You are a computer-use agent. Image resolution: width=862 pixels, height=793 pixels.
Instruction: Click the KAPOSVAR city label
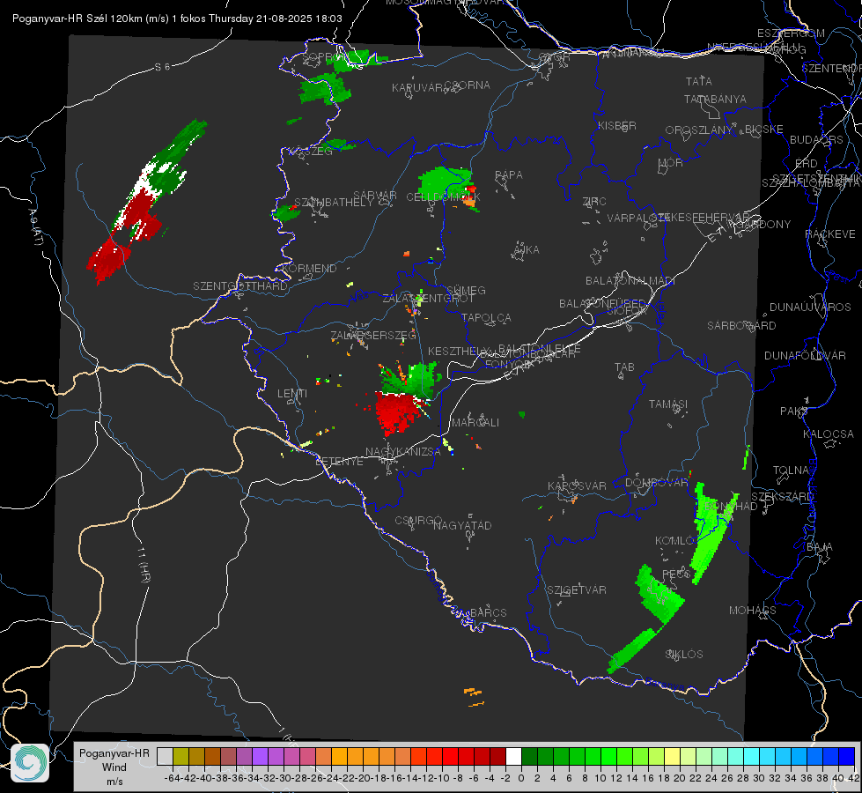[577, 485]
